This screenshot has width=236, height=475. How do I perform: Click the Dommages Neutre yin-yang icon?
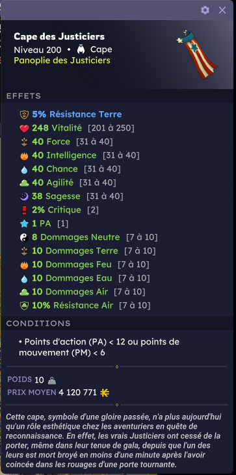[24, 238]
